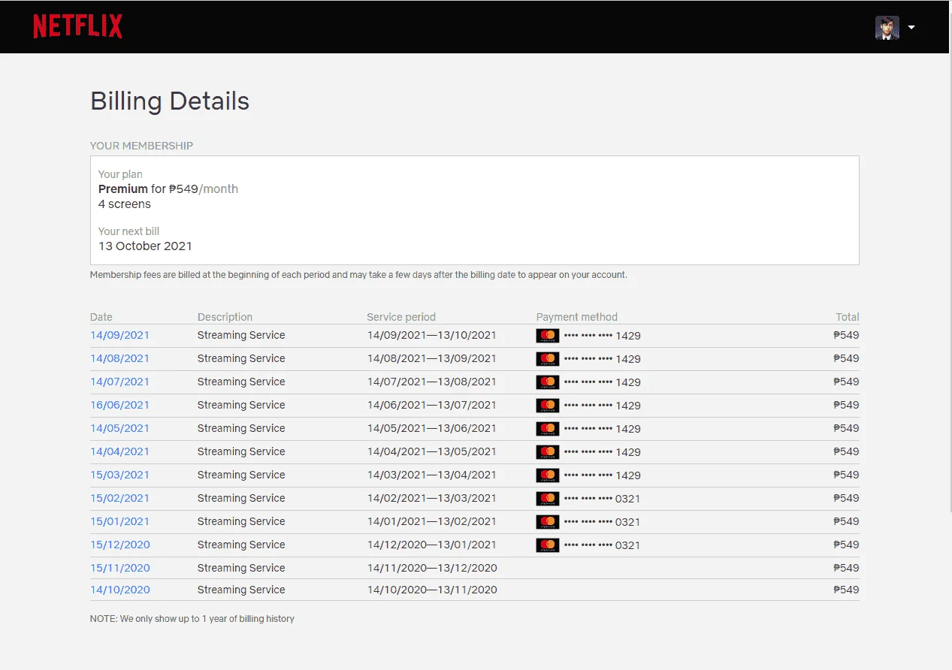Click Mastercard icon in 16/06/2021 row
The width and height of the screenshot is (952, 670).
[548, 406]
